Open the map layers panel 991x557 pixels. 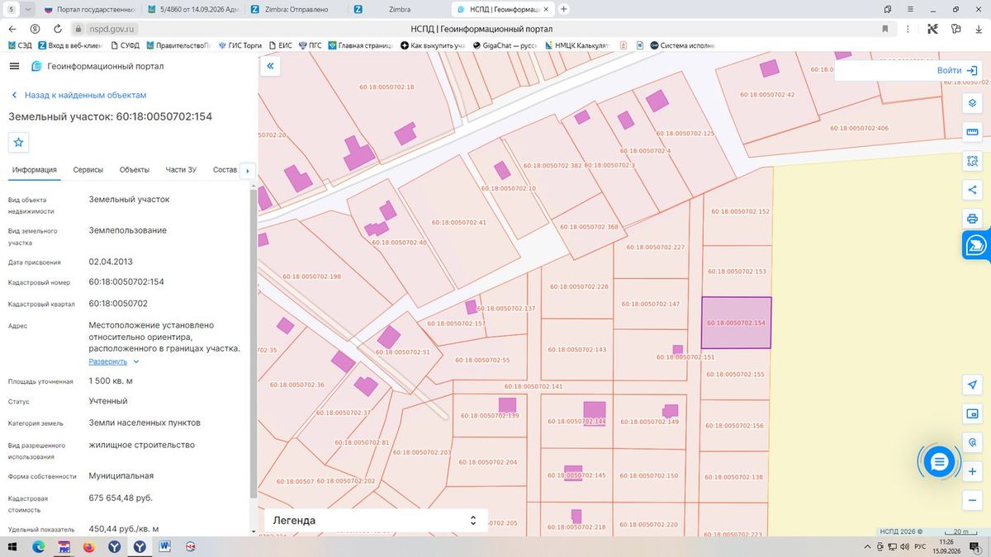(972, 103)
